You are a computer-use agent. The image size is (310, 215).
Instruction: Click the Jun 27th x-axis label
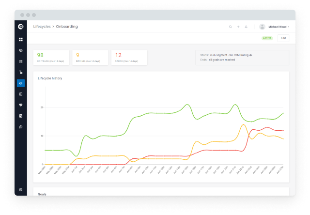[x=280, y=170]
